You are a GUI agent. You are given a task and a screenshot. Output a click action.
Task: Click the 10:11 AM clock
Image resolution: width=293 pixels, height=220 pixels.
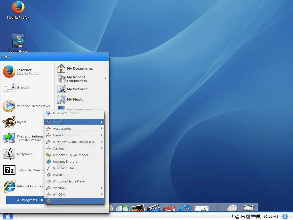coord(270,217)
